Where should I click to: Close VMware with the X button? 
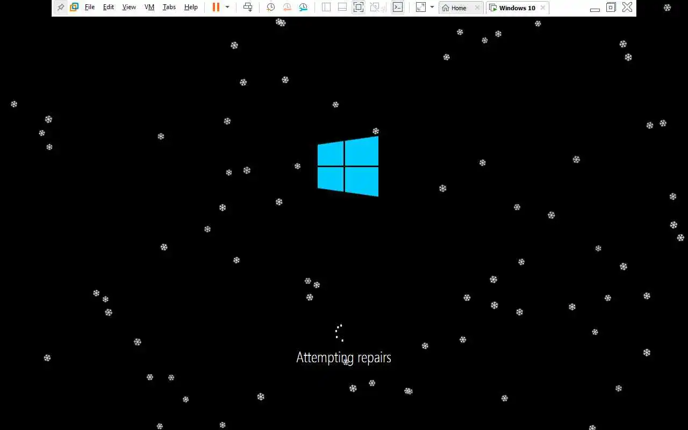pyautogui.click(x=627, y=8)
